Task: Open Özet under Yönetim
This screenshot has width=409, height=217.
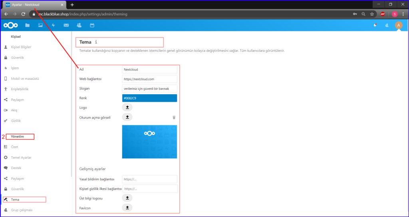Action: tap(14, 147)
